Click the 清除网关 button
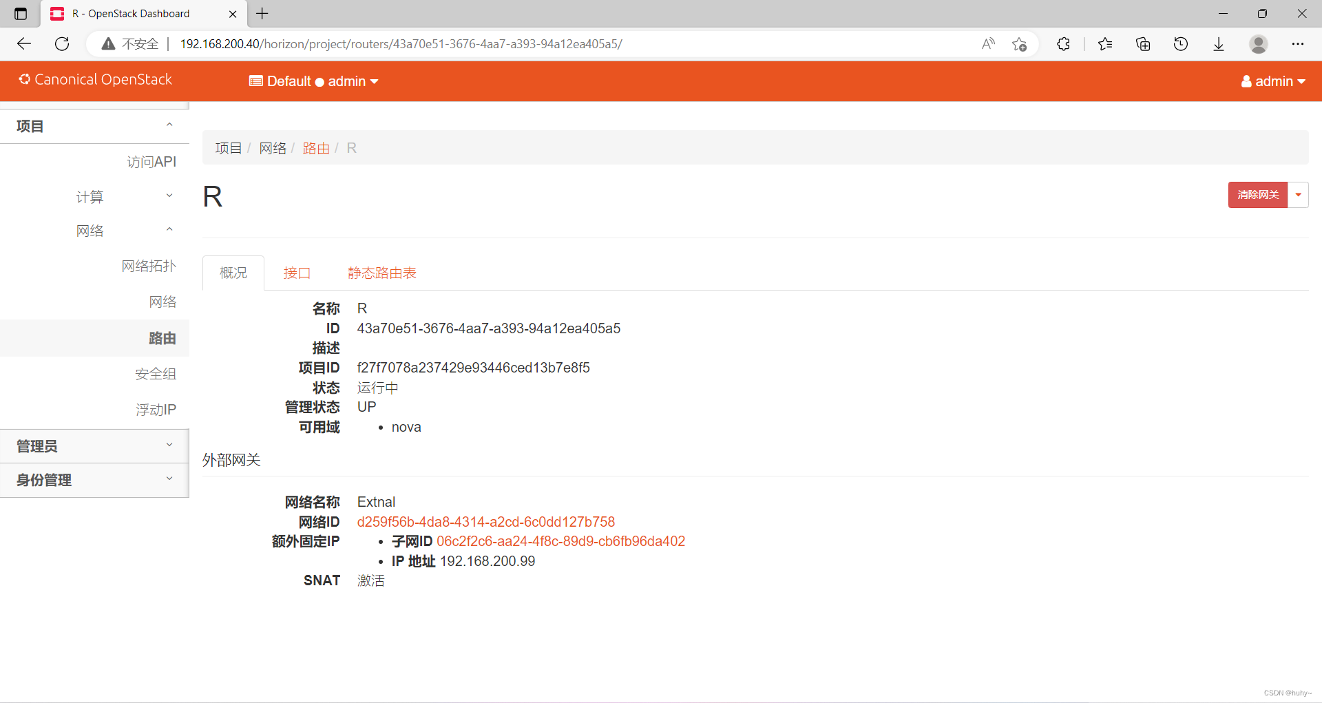Viewport: 1322px width, 703px height. (1258, 195)
